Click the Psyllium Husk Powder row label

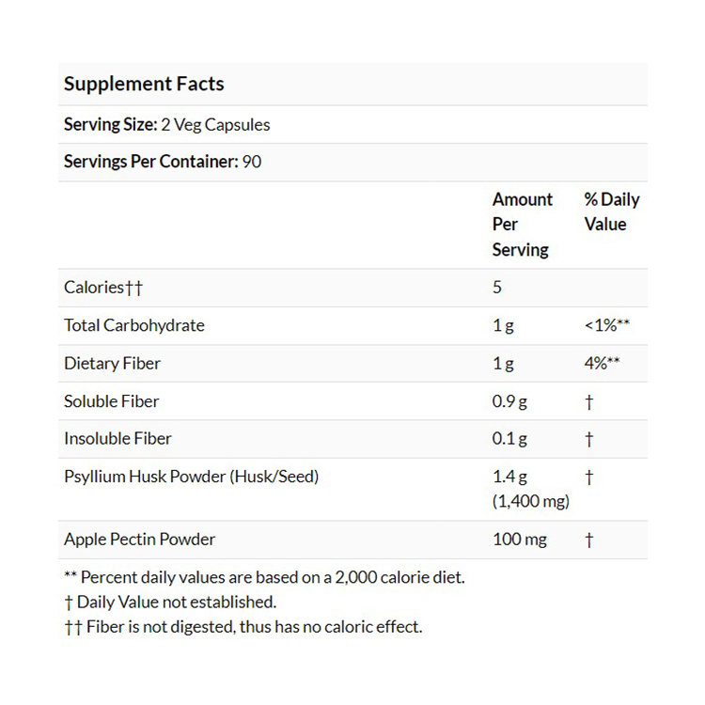191,477
